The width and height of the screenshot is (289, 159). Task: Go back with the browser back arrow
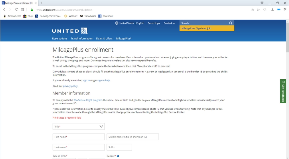click(x=4, y=9)
